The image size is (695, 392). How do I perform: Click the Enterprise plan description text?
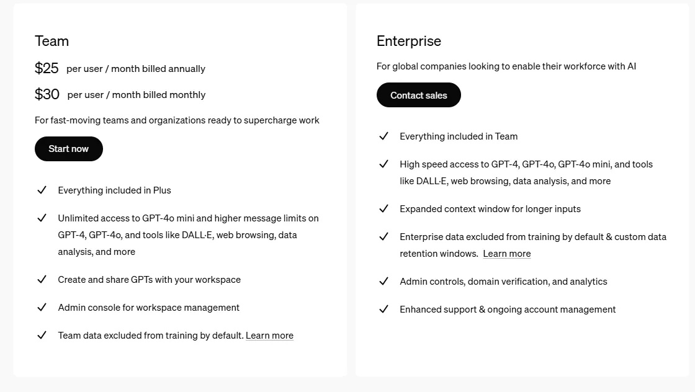[506, 66]
